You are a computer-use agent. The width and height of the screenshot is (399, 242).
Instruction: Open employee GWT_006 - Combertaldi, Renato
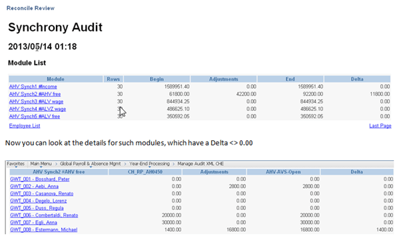coord(44,215)
